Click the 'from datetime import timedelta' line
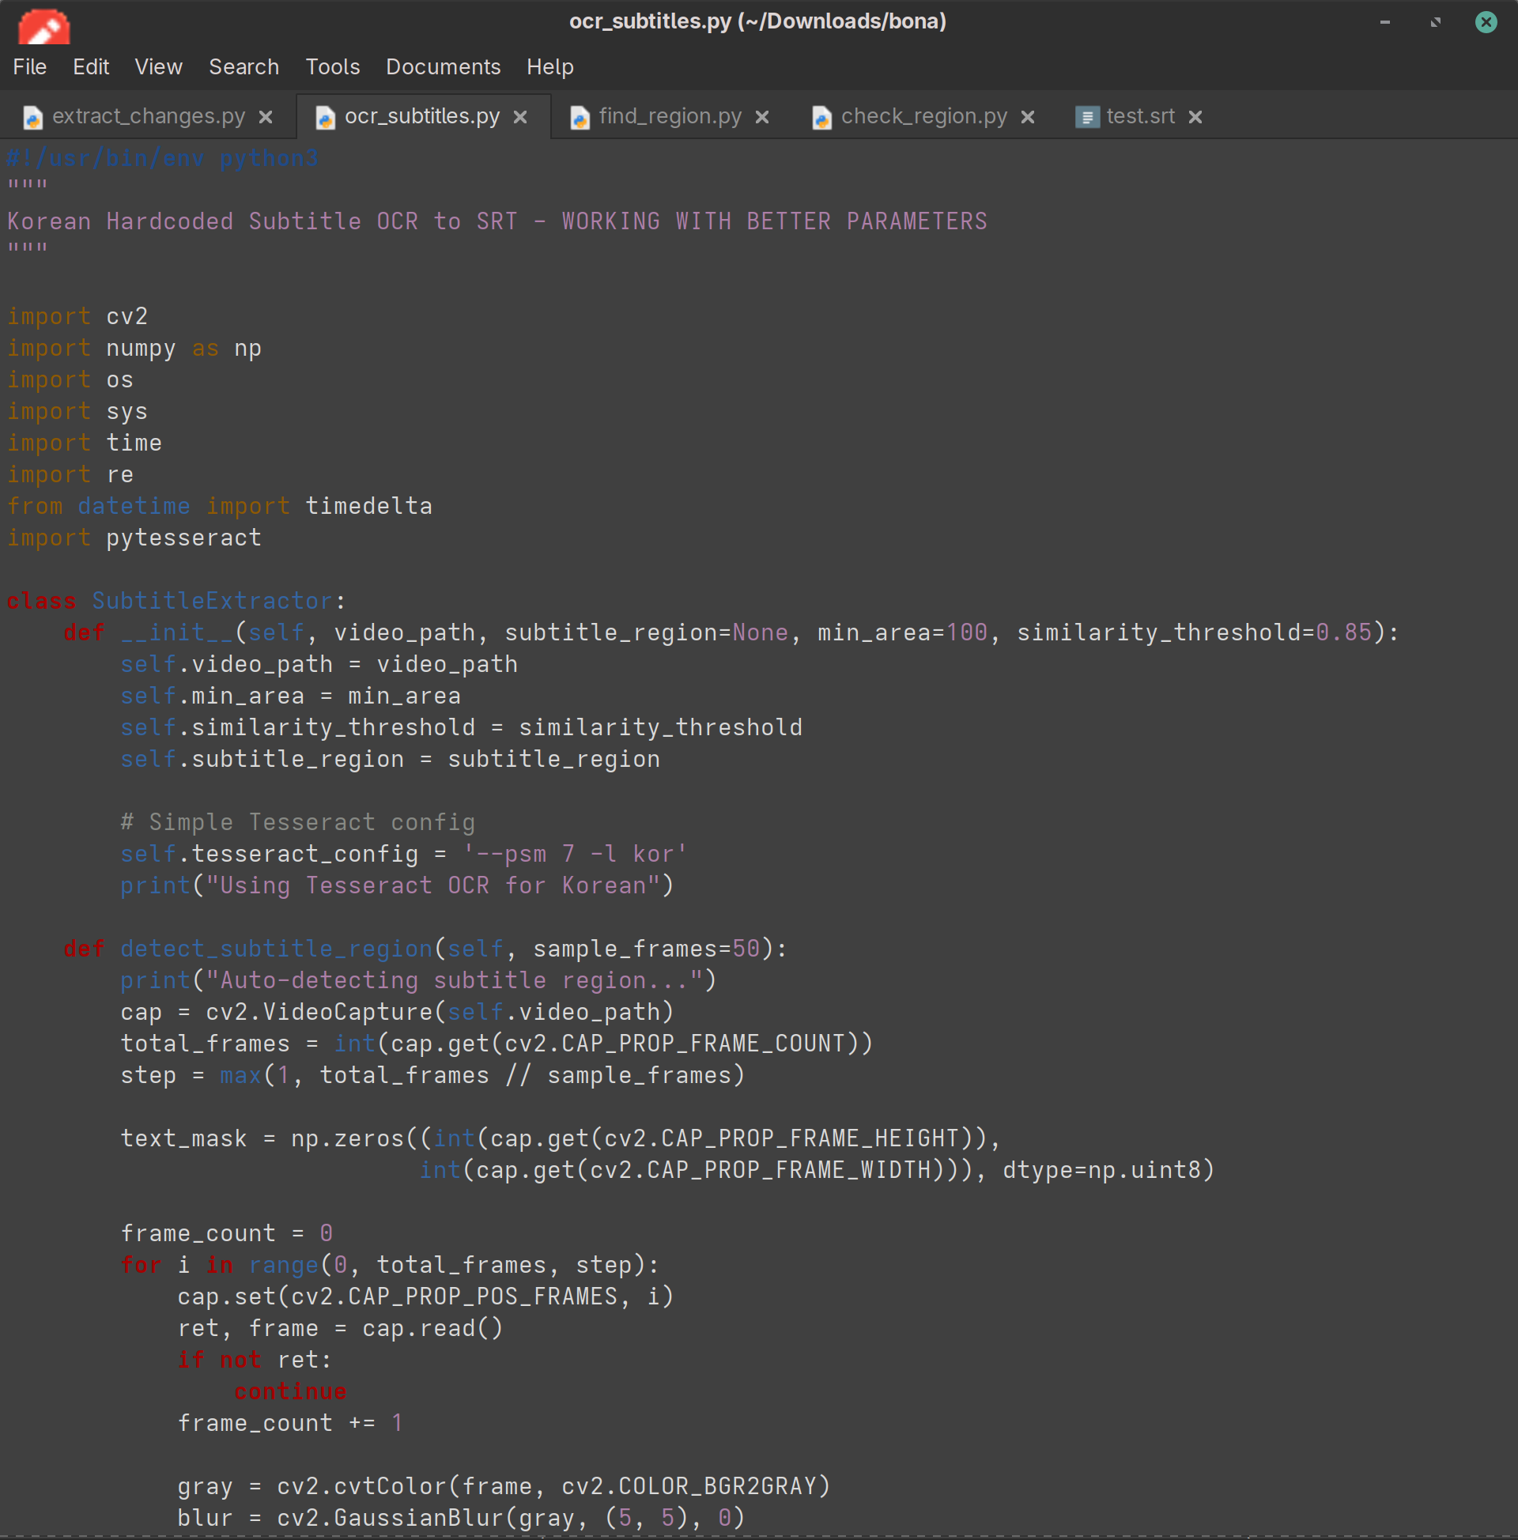 pyautogui.click(x=219, y=506)
